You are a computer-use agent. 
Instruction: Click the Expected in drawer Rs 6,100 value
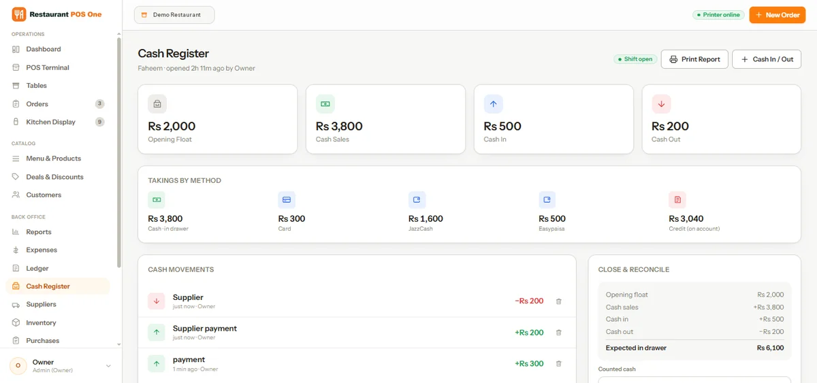click(x=770, y=348)
